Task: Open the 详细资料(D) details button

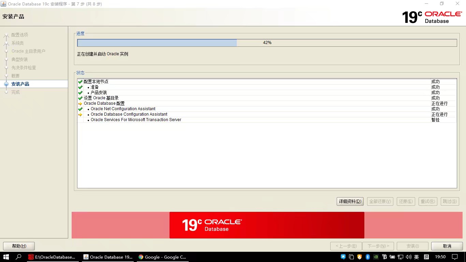Action: 350,201
